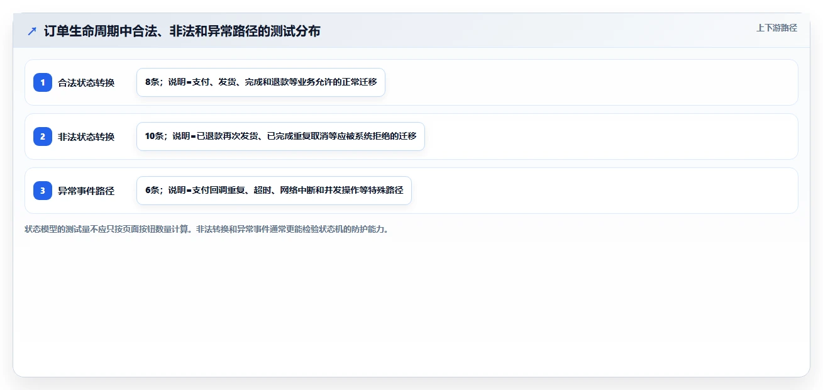Viewport: 823px width, 390px height.
Task: Open the 8条 normal migration description box
Action: coord(261,82)
